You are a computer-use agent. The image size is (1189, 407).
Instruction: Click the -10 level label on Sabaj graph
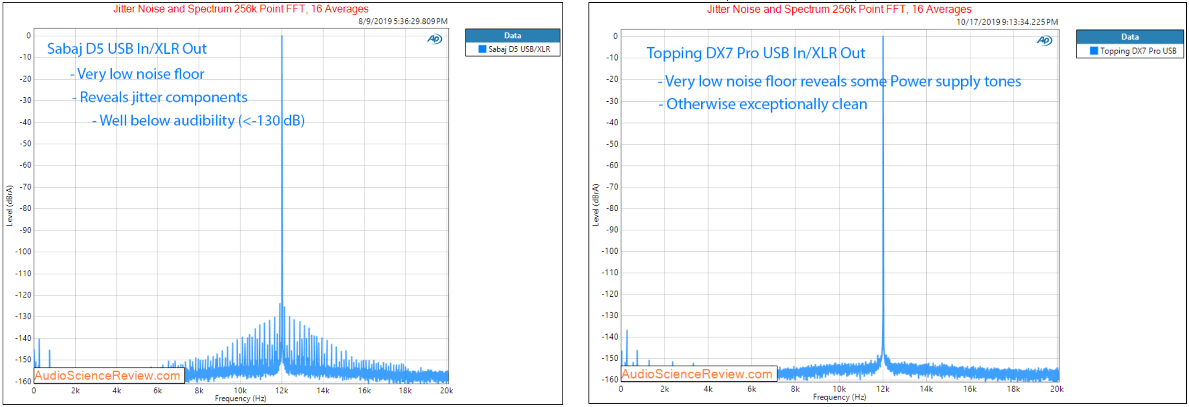[x=25, y=57]
